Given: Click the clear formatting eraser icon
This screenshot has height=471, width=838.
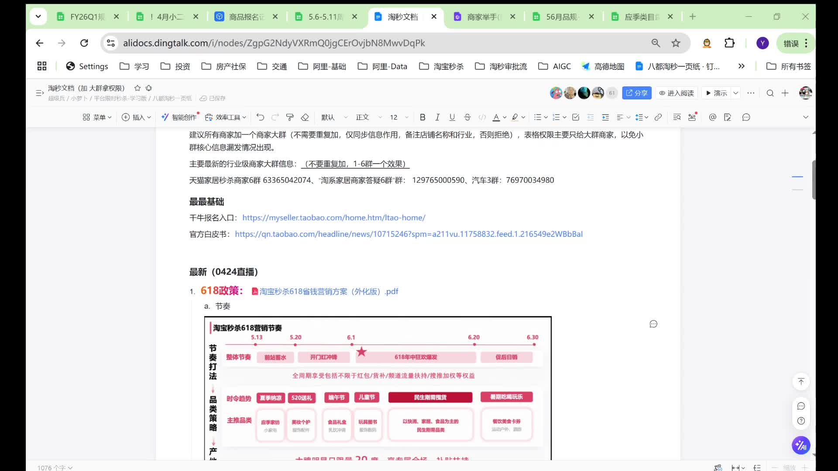Looking at the screenshot, I should click(305, 117).
